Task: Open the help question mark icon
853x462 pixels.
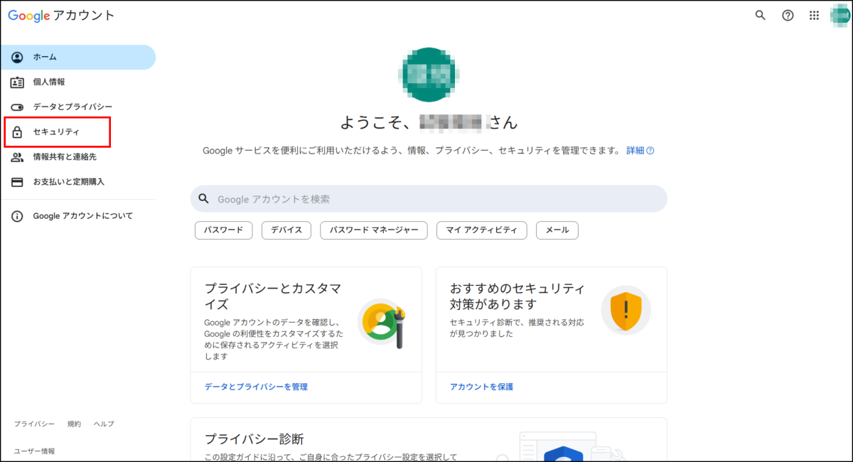Action: tap(788, 16)
